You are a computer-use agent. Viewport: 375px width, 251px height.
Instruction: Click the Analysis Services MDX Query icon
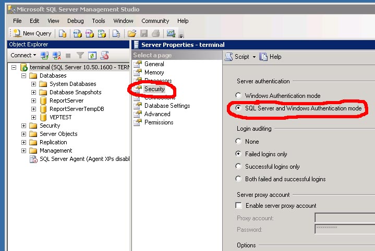tap(77, 33)
